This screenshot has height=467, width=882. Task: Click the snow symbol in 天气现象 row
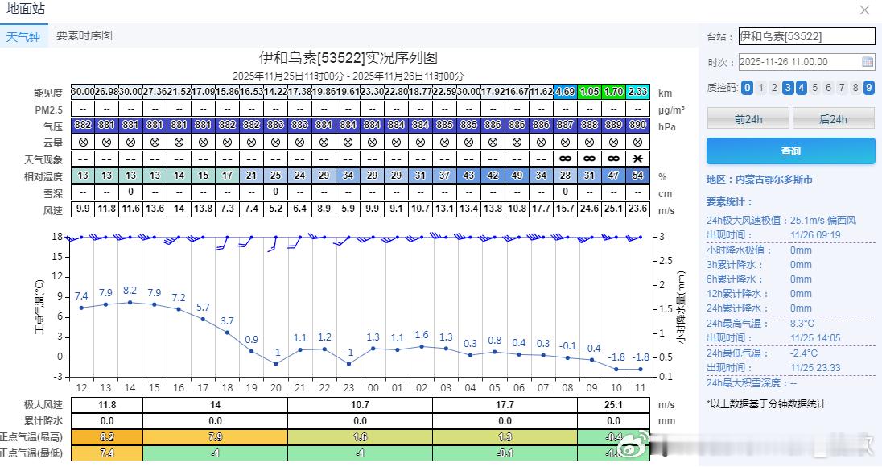click(637, 159)
